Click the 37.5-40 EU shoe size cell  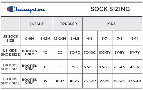(x=135, y=81)
